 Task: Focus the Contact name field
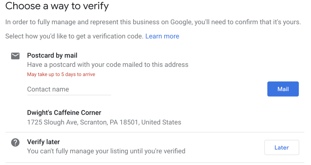pyautogui.click(x=69, y=89)
